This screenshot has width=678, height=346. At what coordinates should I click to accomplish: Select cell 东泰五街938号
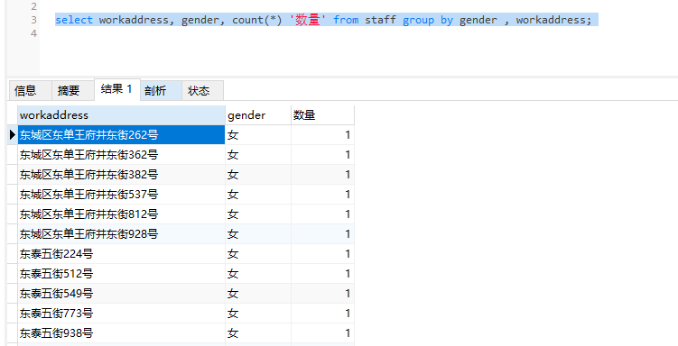tap(121, 333)
